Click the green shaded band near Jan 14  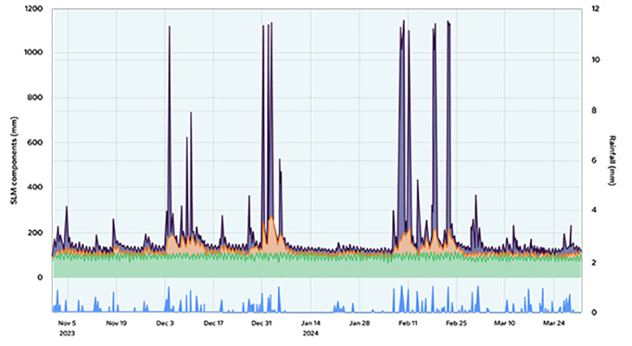pos(311,268)
